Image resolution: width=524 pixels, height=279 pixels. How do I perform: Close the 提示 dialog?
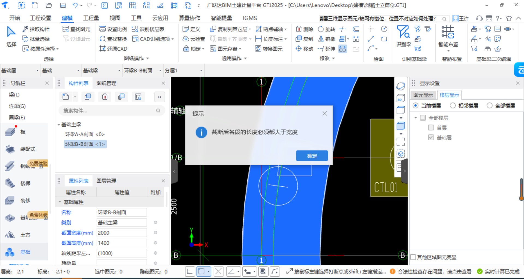tap(324, 113)
